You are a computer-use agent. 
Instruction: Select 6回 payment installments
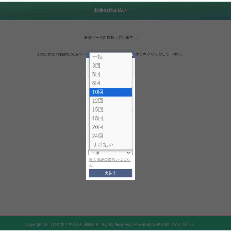110,83
